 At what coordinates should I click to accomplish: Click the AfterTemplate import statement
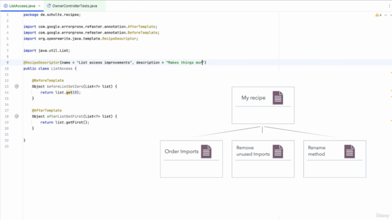90,27
